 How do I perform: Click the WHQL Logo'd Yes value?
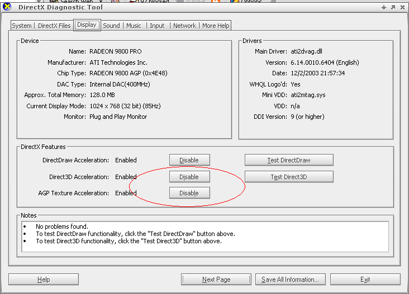pyautogui.click(x=296, y=84)
